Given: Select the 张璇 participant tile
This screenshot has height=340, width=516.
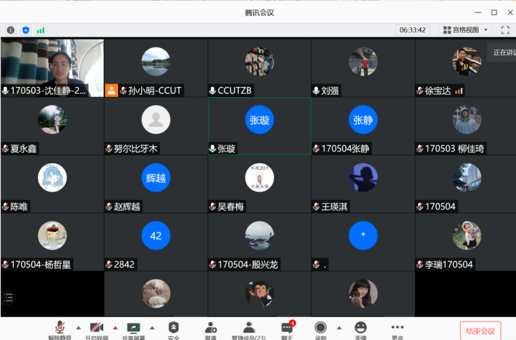Looking at the screenshot, I should click(259, 126).
